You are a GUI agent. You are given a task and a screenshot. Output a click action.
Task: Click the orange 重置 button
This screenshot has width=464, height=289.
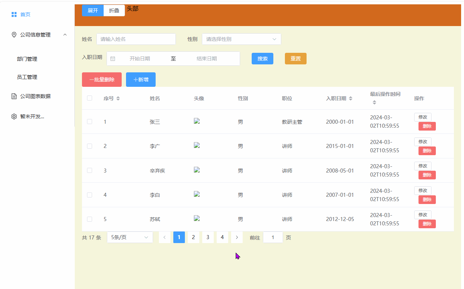[x=296, y=59]
